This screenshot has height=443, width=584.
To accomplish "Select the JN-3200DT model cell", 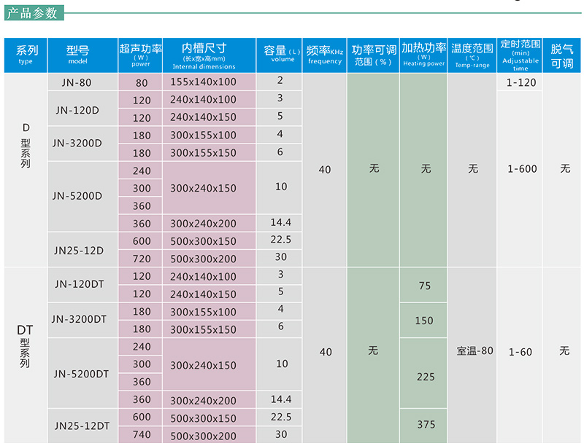I will point(79,319).
